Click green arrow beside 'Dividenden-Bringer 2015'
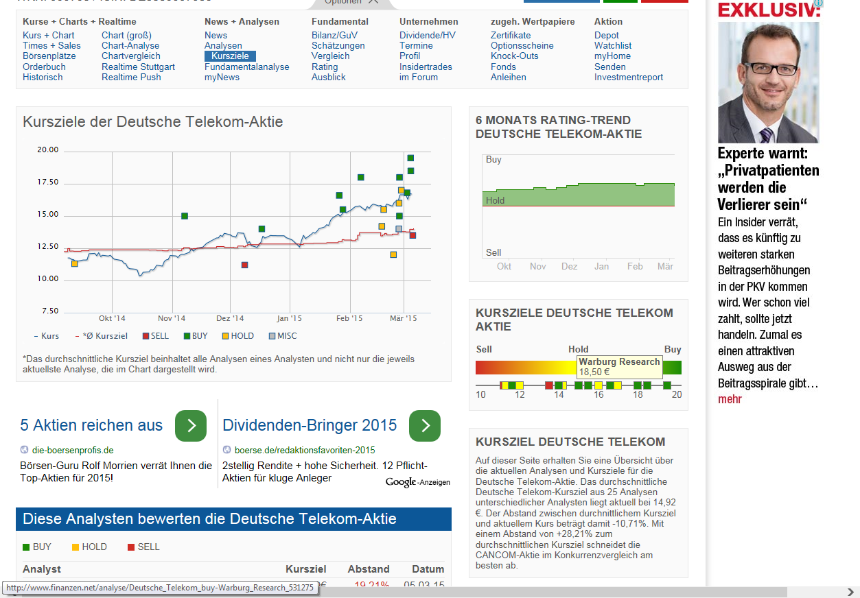Image resolution: width=860 pixels, height=598 pixels. 425,426
